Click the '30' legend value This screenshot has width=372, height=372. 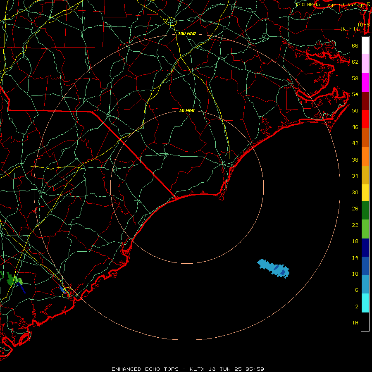pos(355,192)
